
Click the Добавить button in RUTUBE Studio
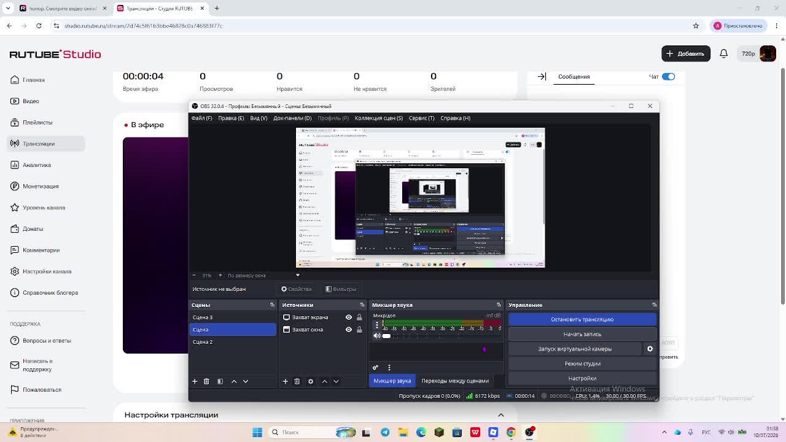(686, 53)
